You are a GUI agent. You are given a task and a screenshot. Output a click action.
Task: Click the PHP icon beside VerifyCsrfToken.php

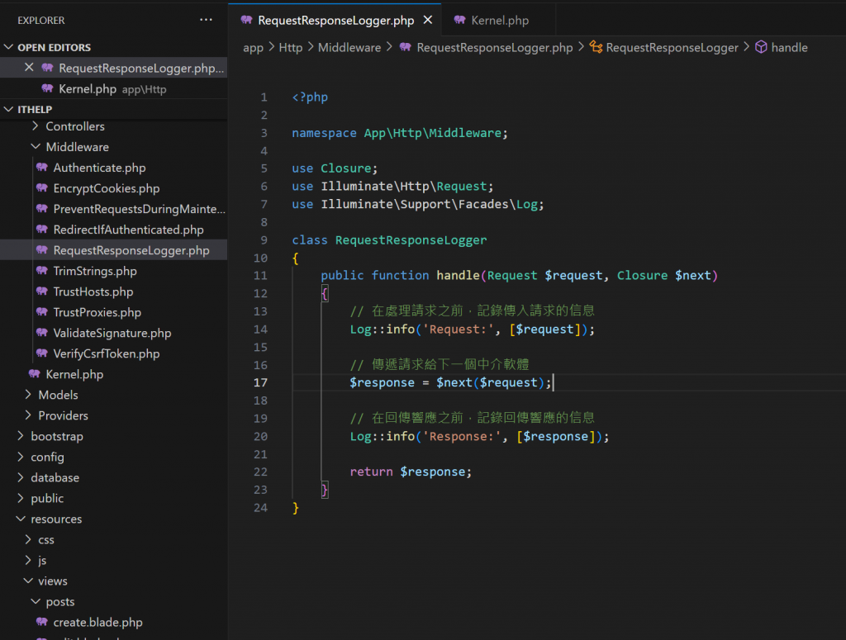[x=42, y=353]
